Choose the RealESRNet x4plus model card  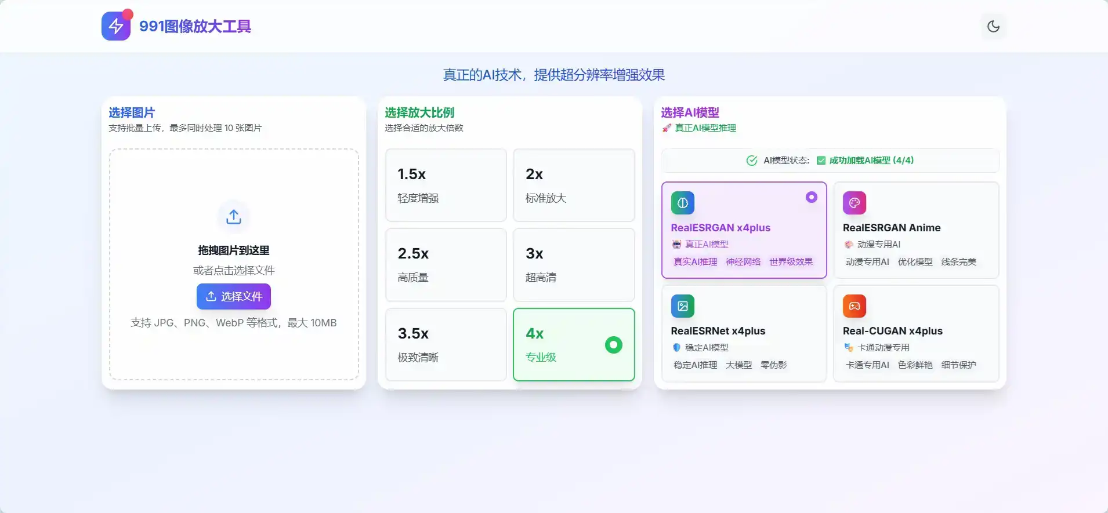coord(744,333)
